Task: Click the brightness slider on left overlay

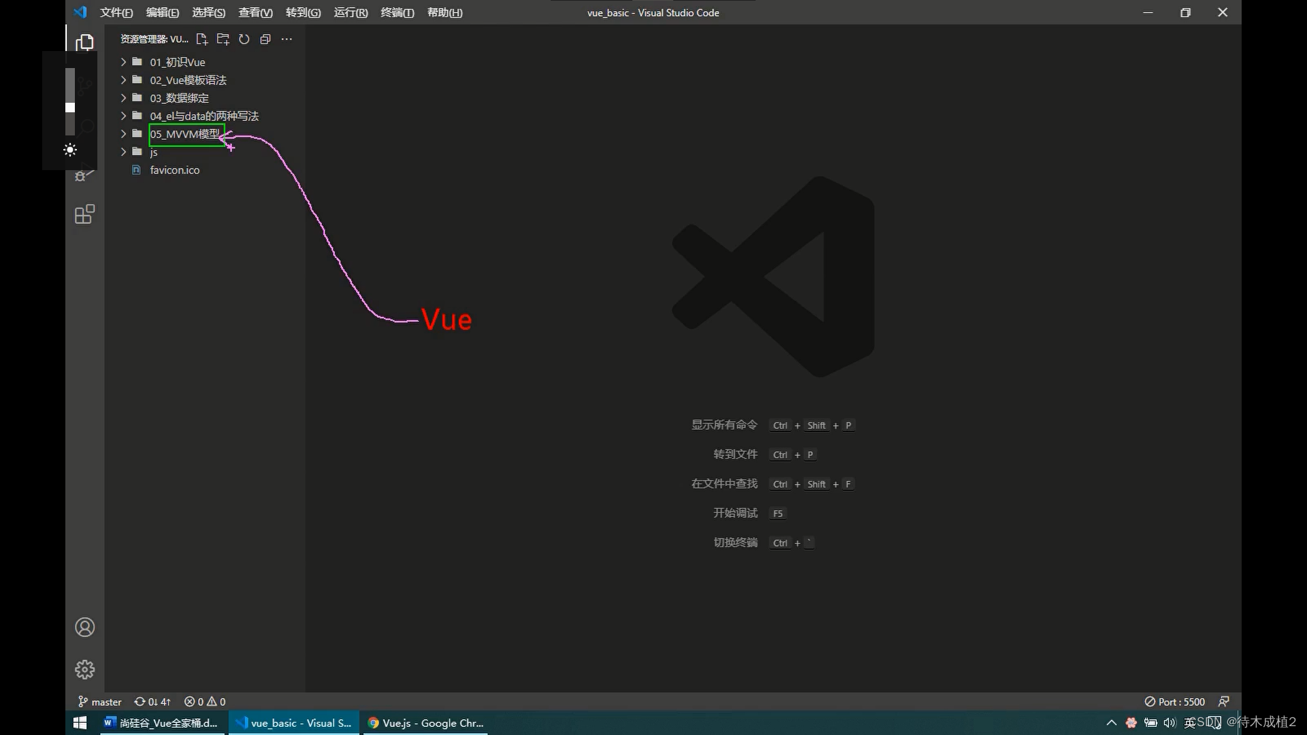Action: point(70,101)
